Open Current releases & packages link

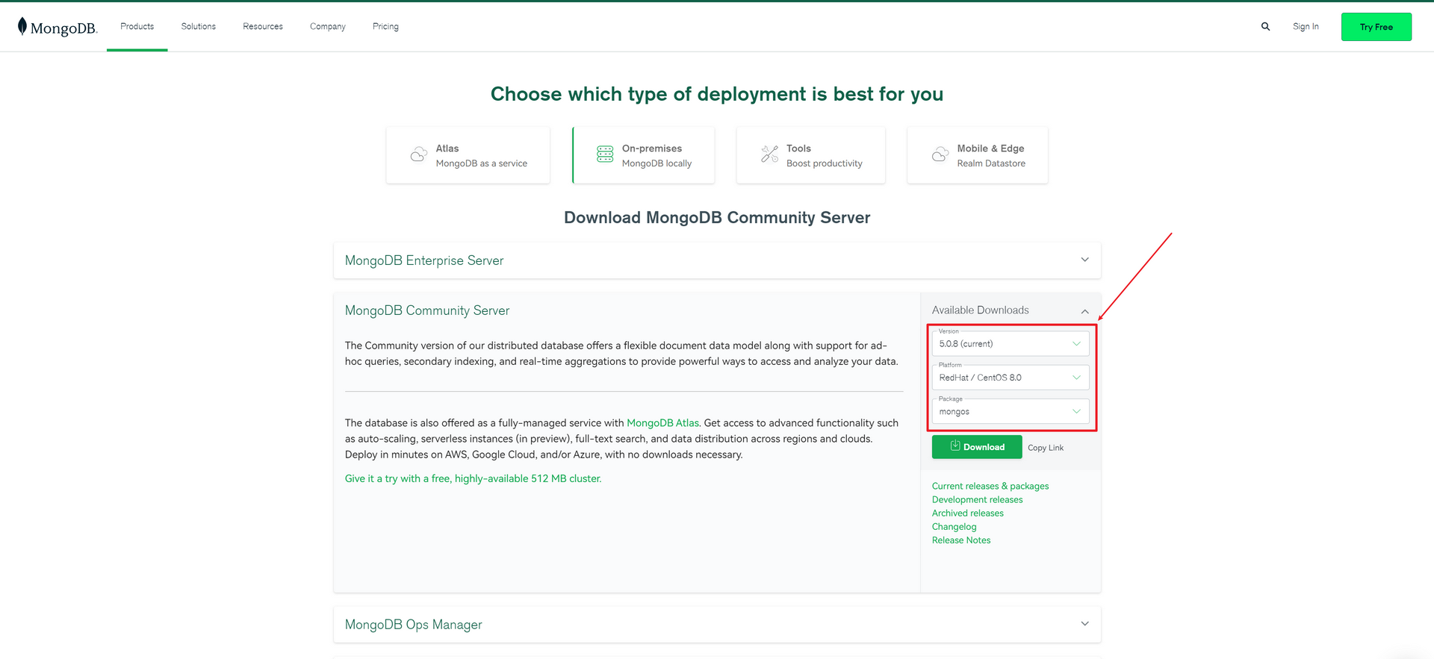click(x=990, y=486)
